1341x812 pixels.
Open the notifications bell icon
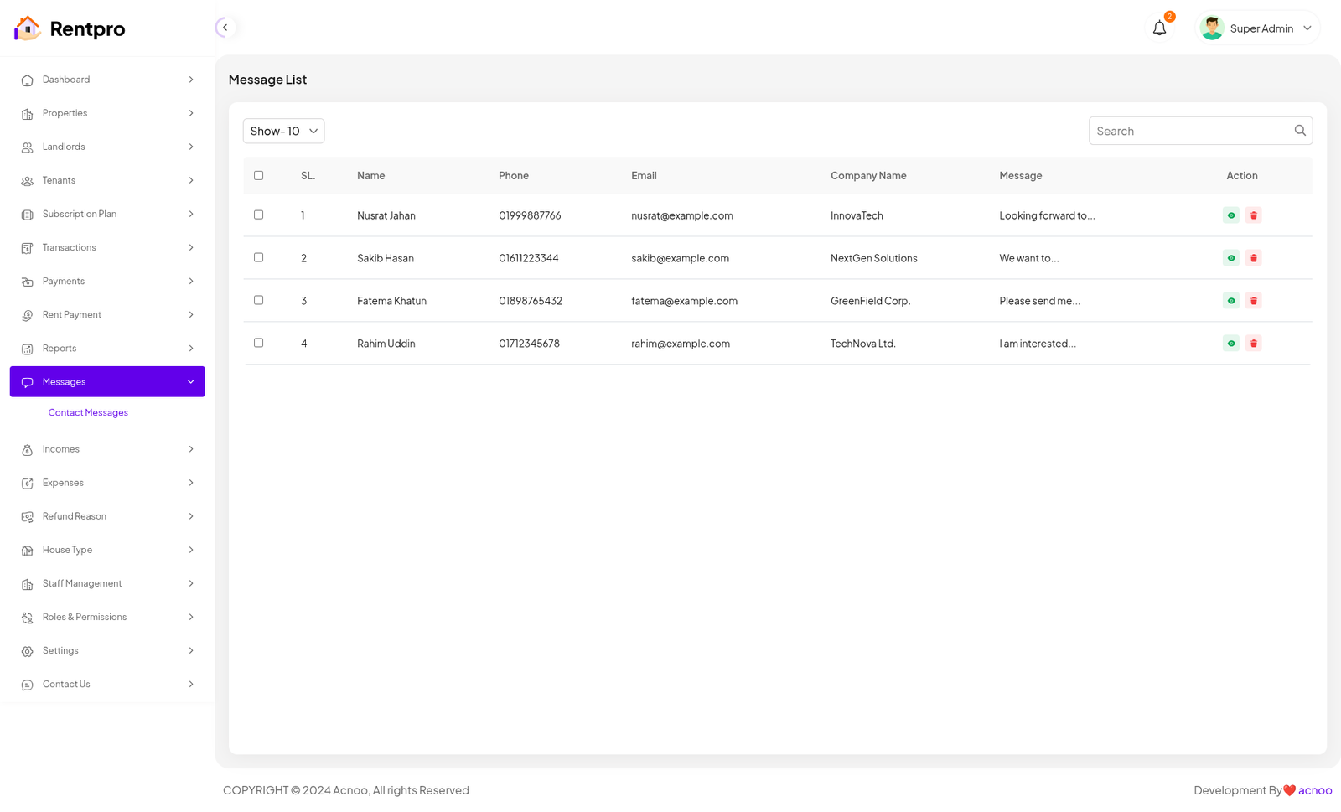[x=1159, y=28]
